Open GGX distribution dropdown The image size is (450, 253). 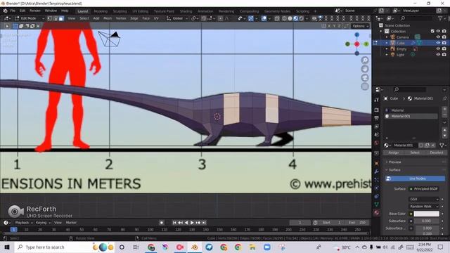tap(424, 199)
